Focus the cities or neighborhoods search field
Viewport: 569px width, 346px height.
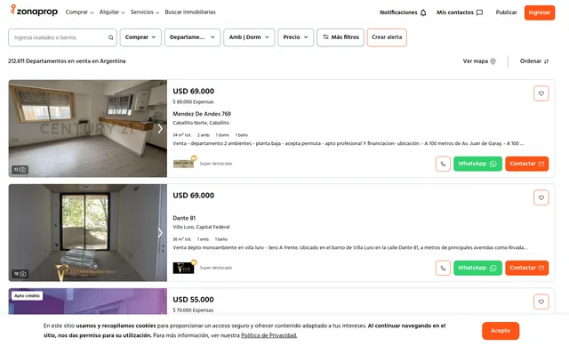[x=60, y=37]
